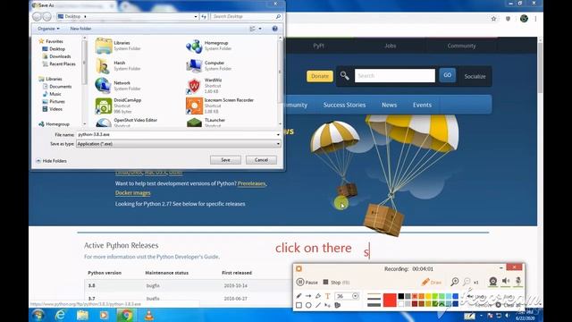This screenshot has width=572, height=322.
Task: Click the python.org Search input box
Action: pyautogui.click(x=395, y=75)
